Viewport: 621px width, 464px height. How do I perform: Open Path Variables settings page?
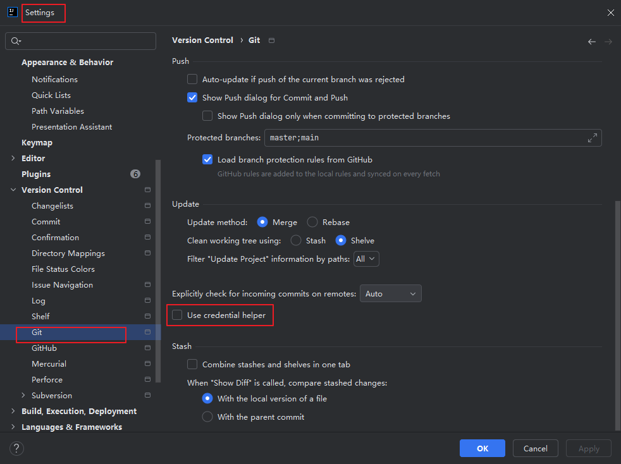58,111
